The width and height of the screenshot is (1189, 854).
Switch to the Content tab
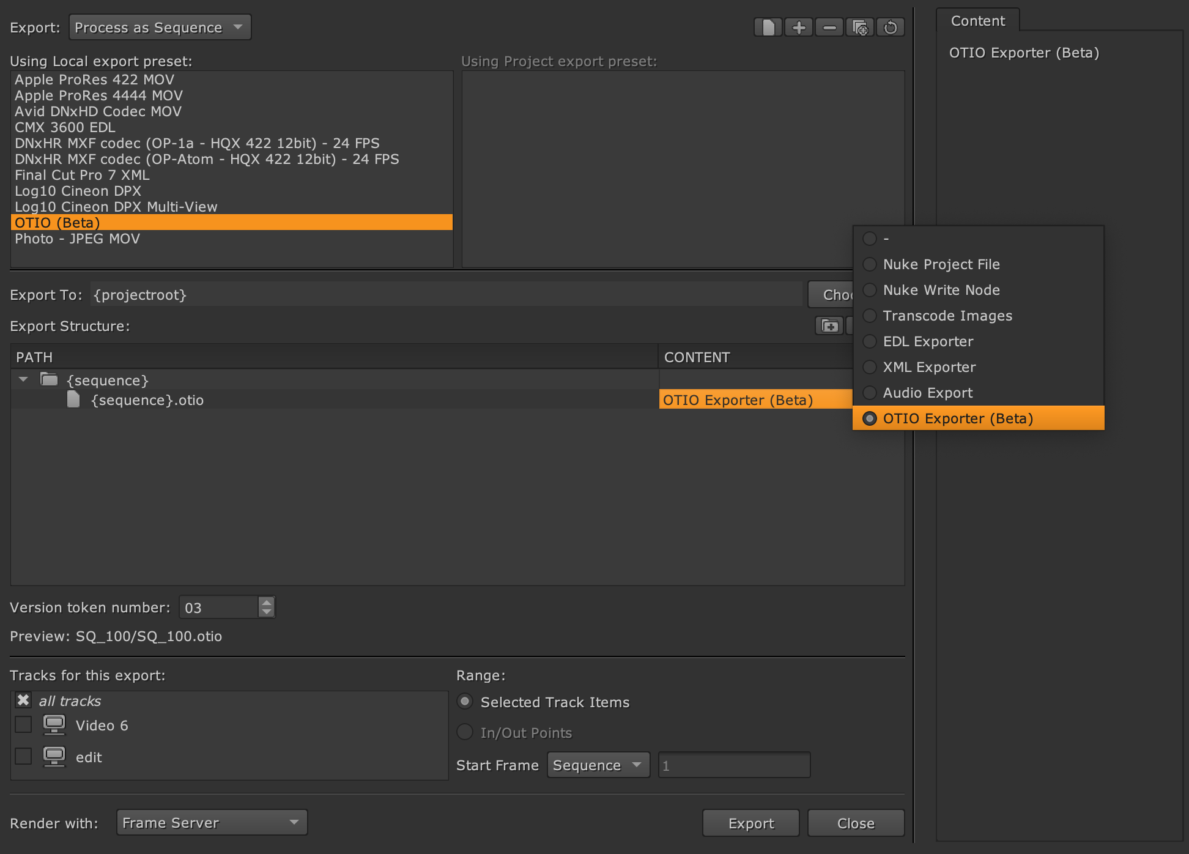pyautogui.click(x=978, y=21)
